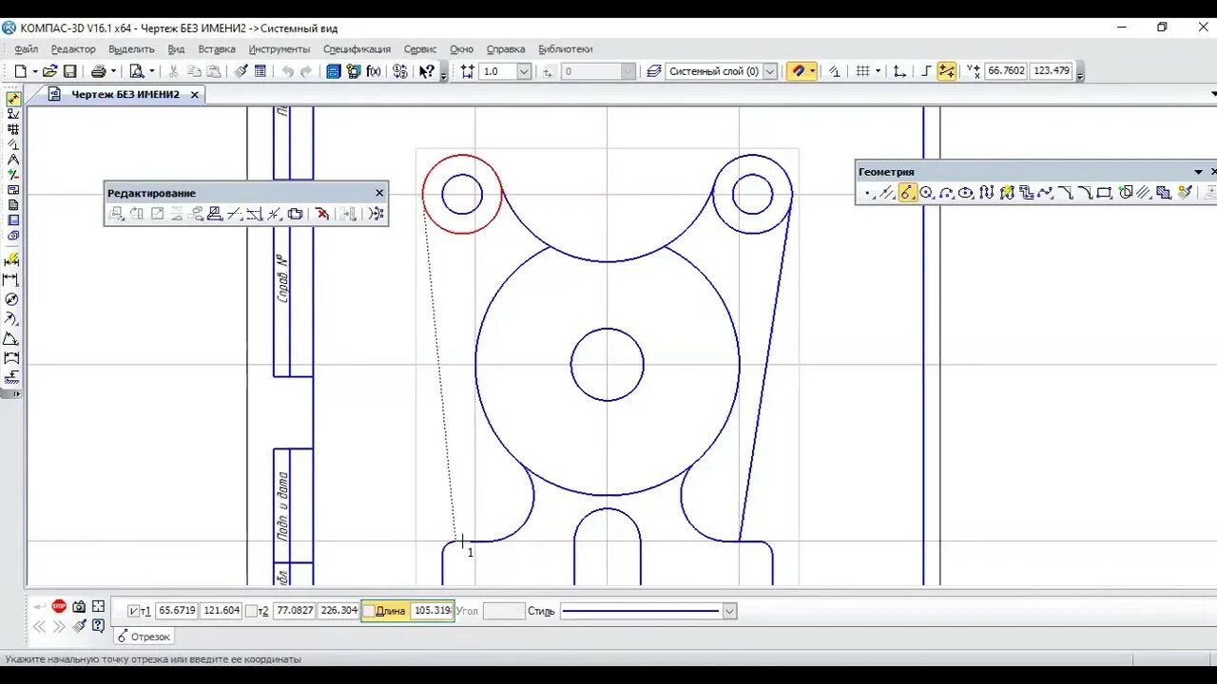1217x684 pixels.
Task: Save the drawing with the floppy disk icon
Action: point(69,71)
